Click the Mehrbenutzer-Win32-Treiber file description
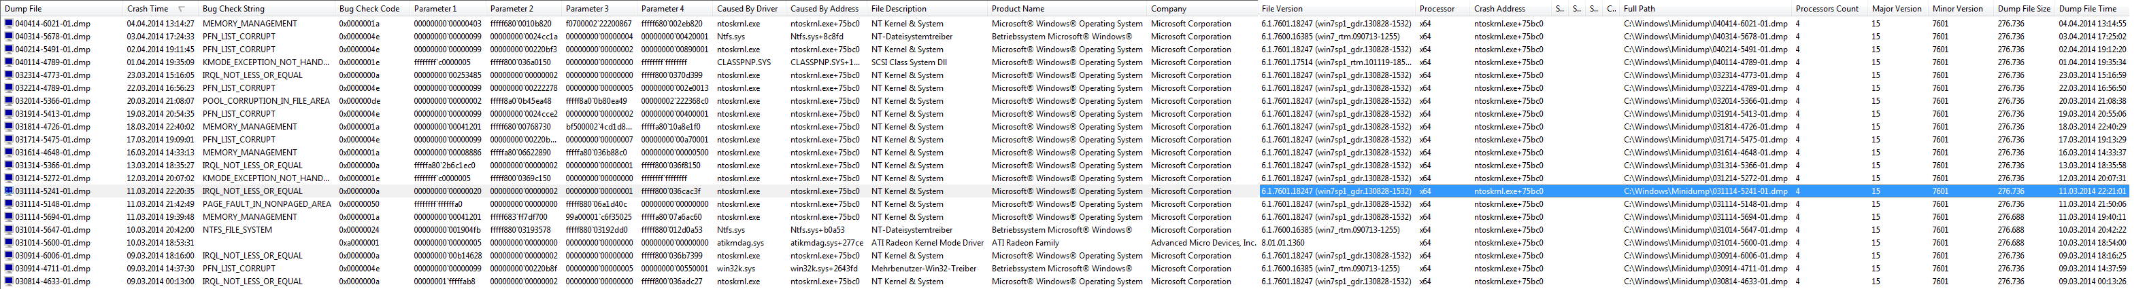Image resolution: width=2147 pixels, height=289 pixels. pos(921,269)
